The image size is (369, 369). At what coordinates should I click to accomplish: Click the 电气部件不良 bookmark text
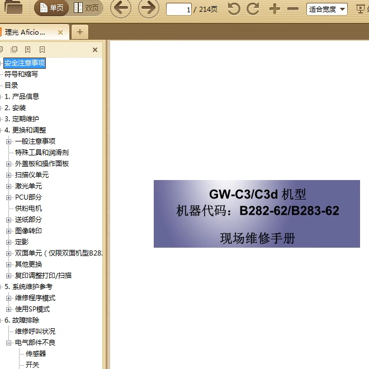point(35,343)
